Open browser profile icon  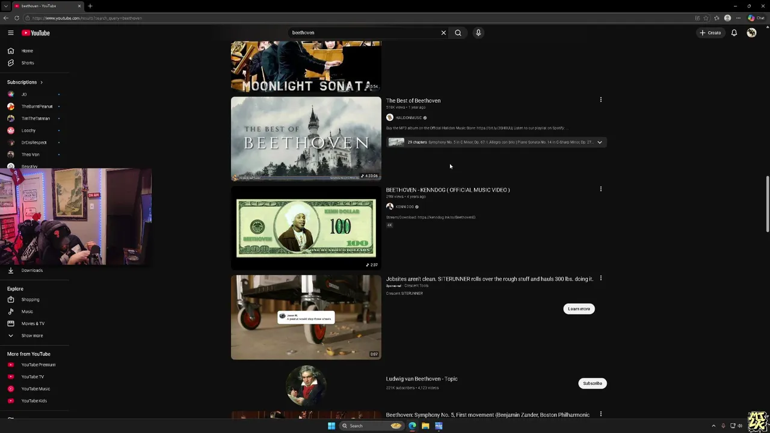[x=728, y=18]
